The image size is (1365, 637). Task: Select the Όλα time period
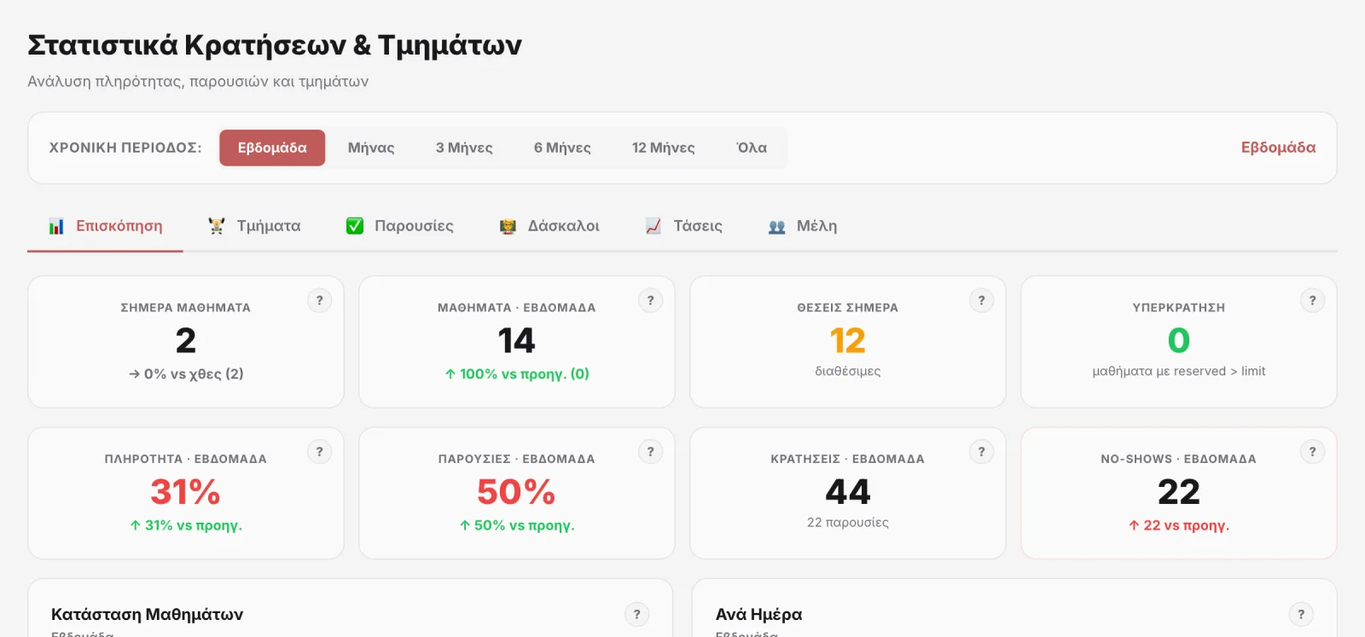752,148
